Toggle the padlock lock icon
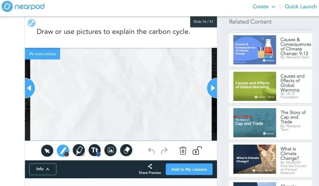Image resolution: width=319 pixels, height=186 pixels. point(196,151)
